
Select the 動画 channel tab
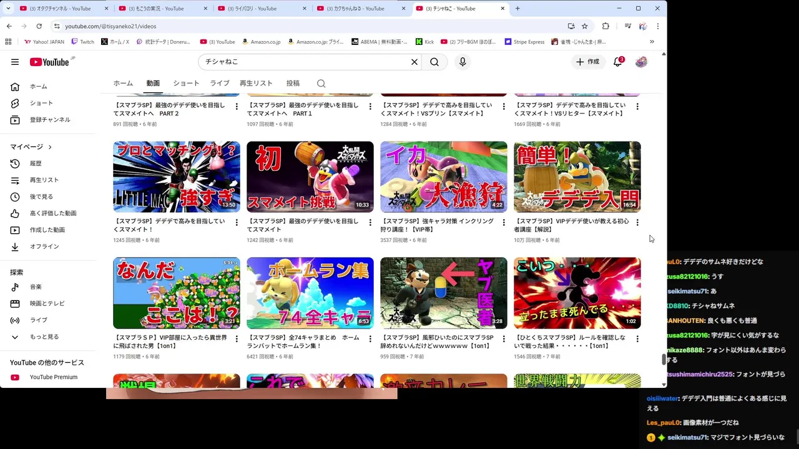pos(153,84)
